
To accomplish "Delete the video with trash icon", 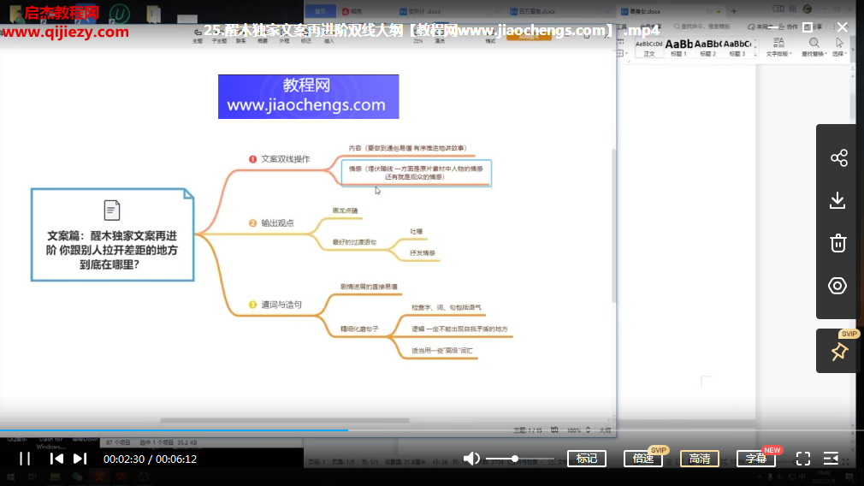I will point(838,243).
